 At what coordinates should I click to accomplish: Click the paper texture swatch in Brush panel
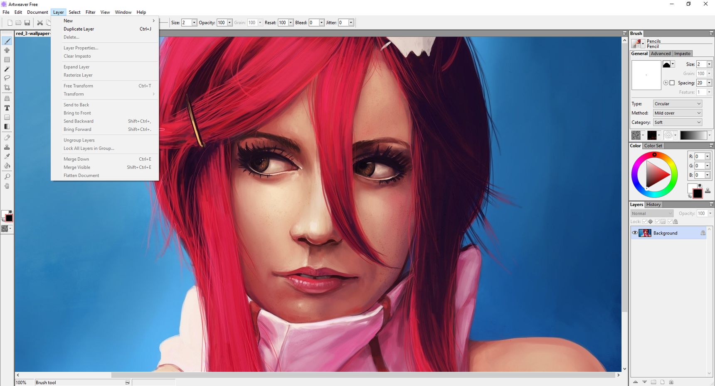point(636,135)
